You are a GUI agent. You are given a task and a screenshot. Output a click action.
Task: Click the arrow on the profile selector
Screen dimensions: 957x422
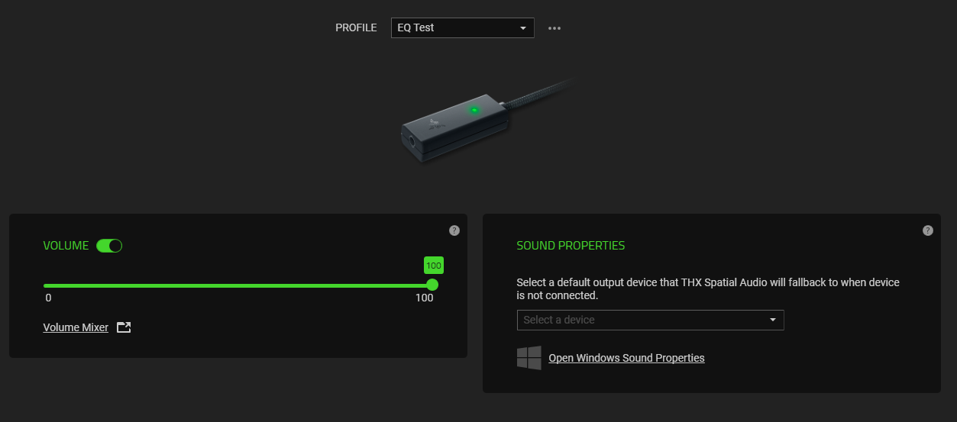click(523, 28)
